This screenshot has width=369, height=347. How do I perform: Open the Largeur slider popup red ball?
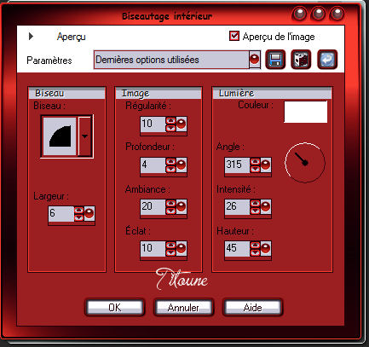pyautogui.click(x=89, y=214)
